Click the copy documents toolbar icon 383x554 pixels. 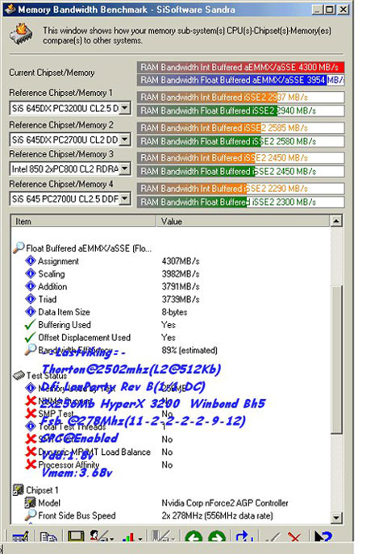tap(48, 537)
